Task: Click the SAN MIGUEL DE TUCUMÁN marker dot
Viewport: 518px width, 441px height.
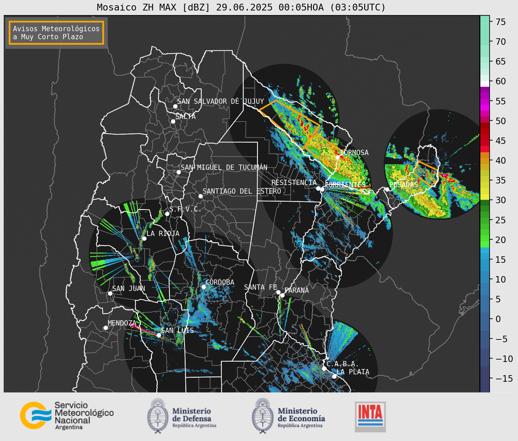Action: point(179,172)
